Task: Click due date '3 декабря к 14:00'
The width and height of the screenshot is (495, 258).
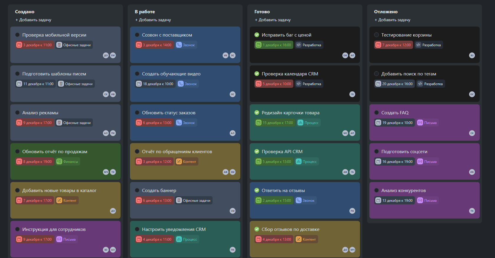Action: pos(154,45)
